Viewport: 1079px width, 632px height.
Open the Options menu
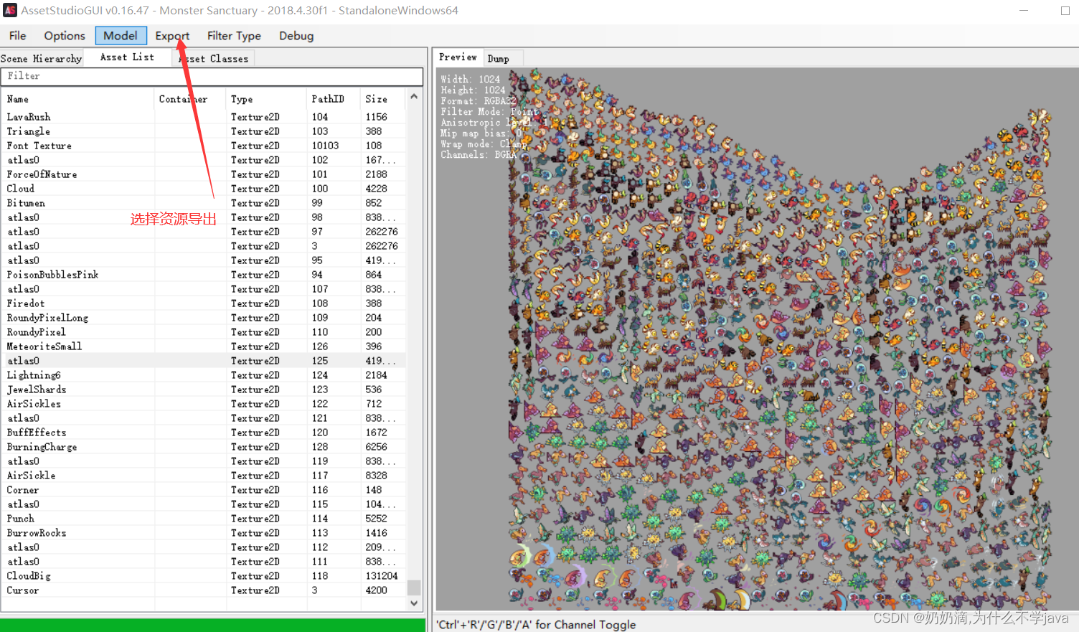tap(65, 35)
